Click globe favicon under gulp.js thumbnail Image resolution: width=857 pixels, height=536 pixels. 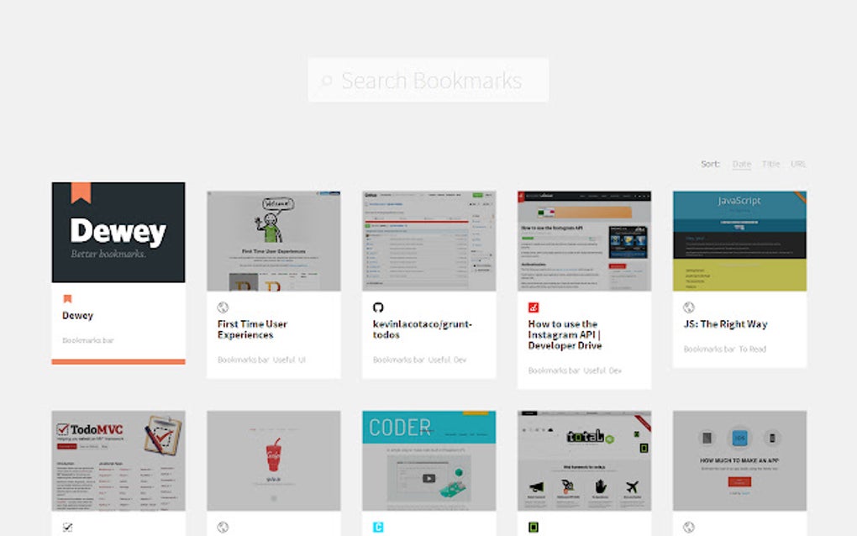pyautogui.click(x=223, y=528)
